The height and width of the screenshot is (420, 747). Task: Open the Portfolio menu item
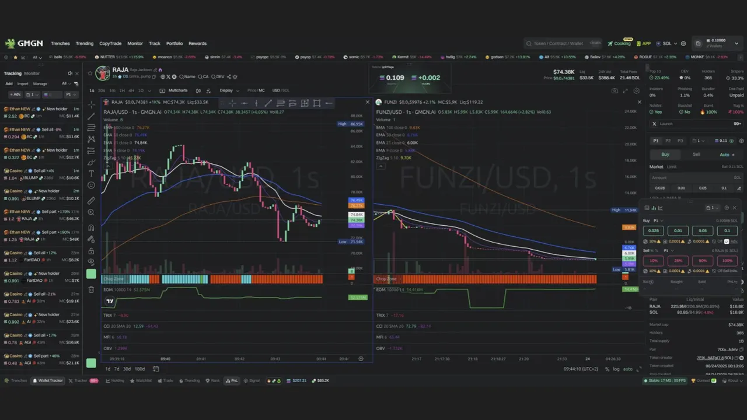174,43
